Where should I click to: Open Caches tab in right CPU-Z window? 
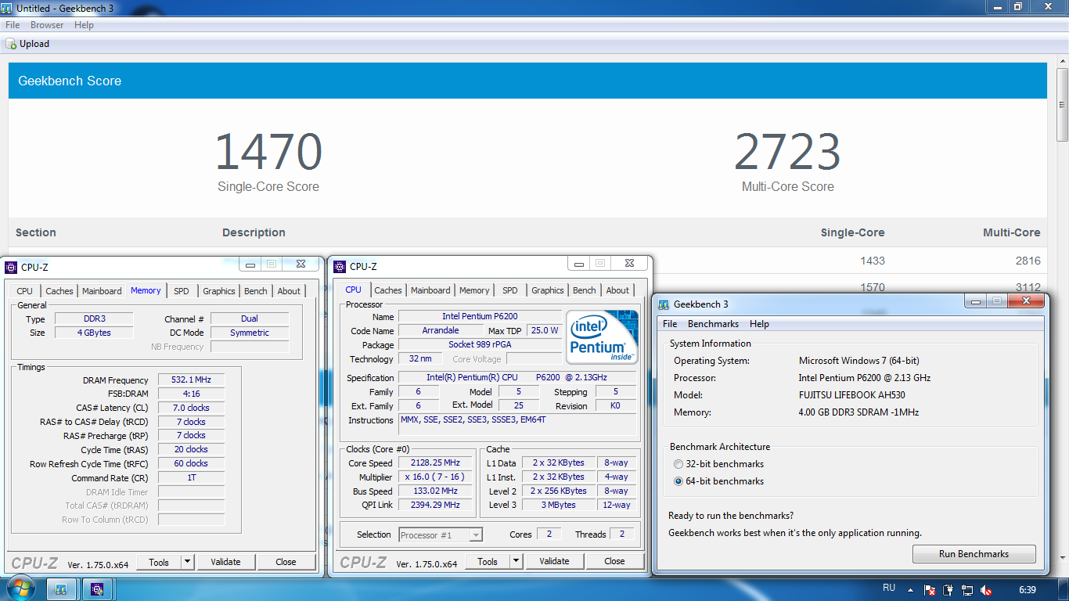[x=387, y=290]
